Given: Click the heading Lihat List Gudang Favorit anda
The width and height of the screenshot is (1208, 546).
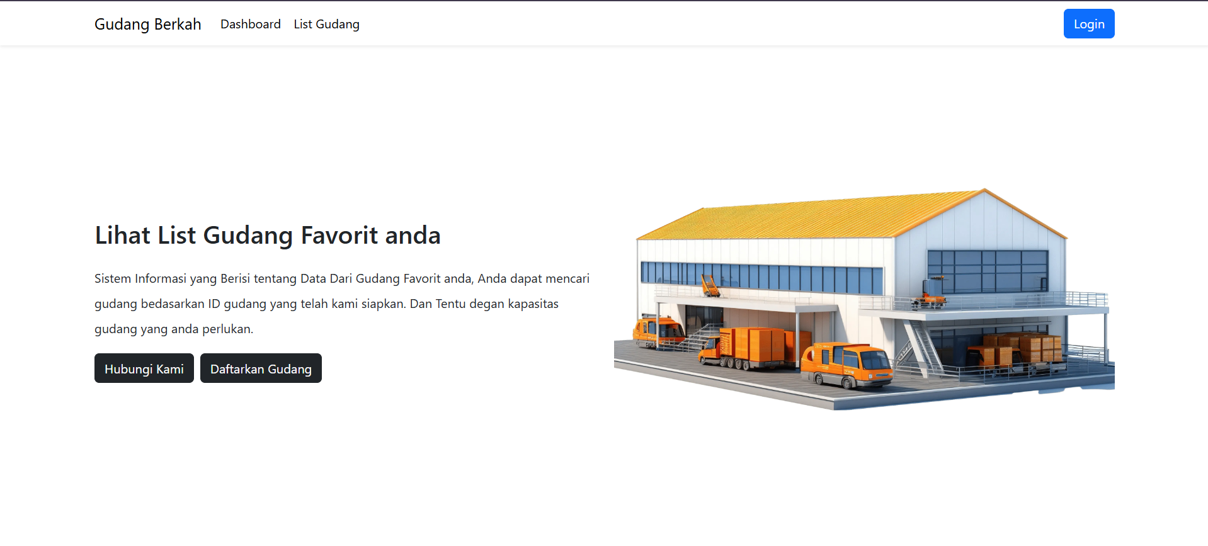Looking at the screenshot, I should (x=268, y=235).
